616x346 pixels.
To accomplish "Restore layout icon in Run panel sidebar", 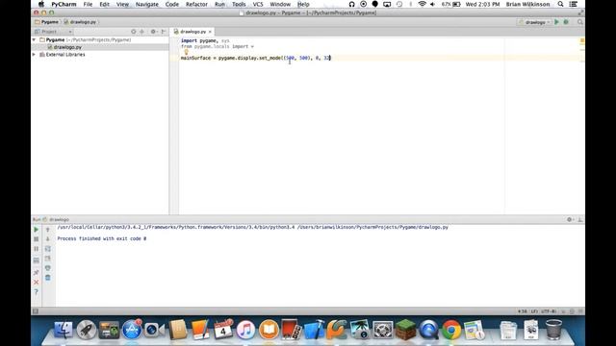I will [x=37, y=260].
